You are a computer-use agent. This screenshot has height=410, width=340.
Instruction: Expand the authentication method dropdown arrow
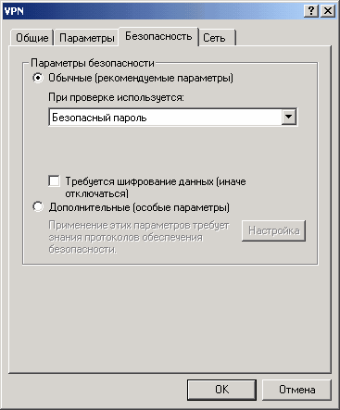coord(288,117)
